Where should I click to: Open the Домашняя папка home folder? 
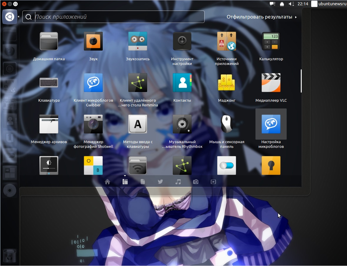(x=49, y=41)
